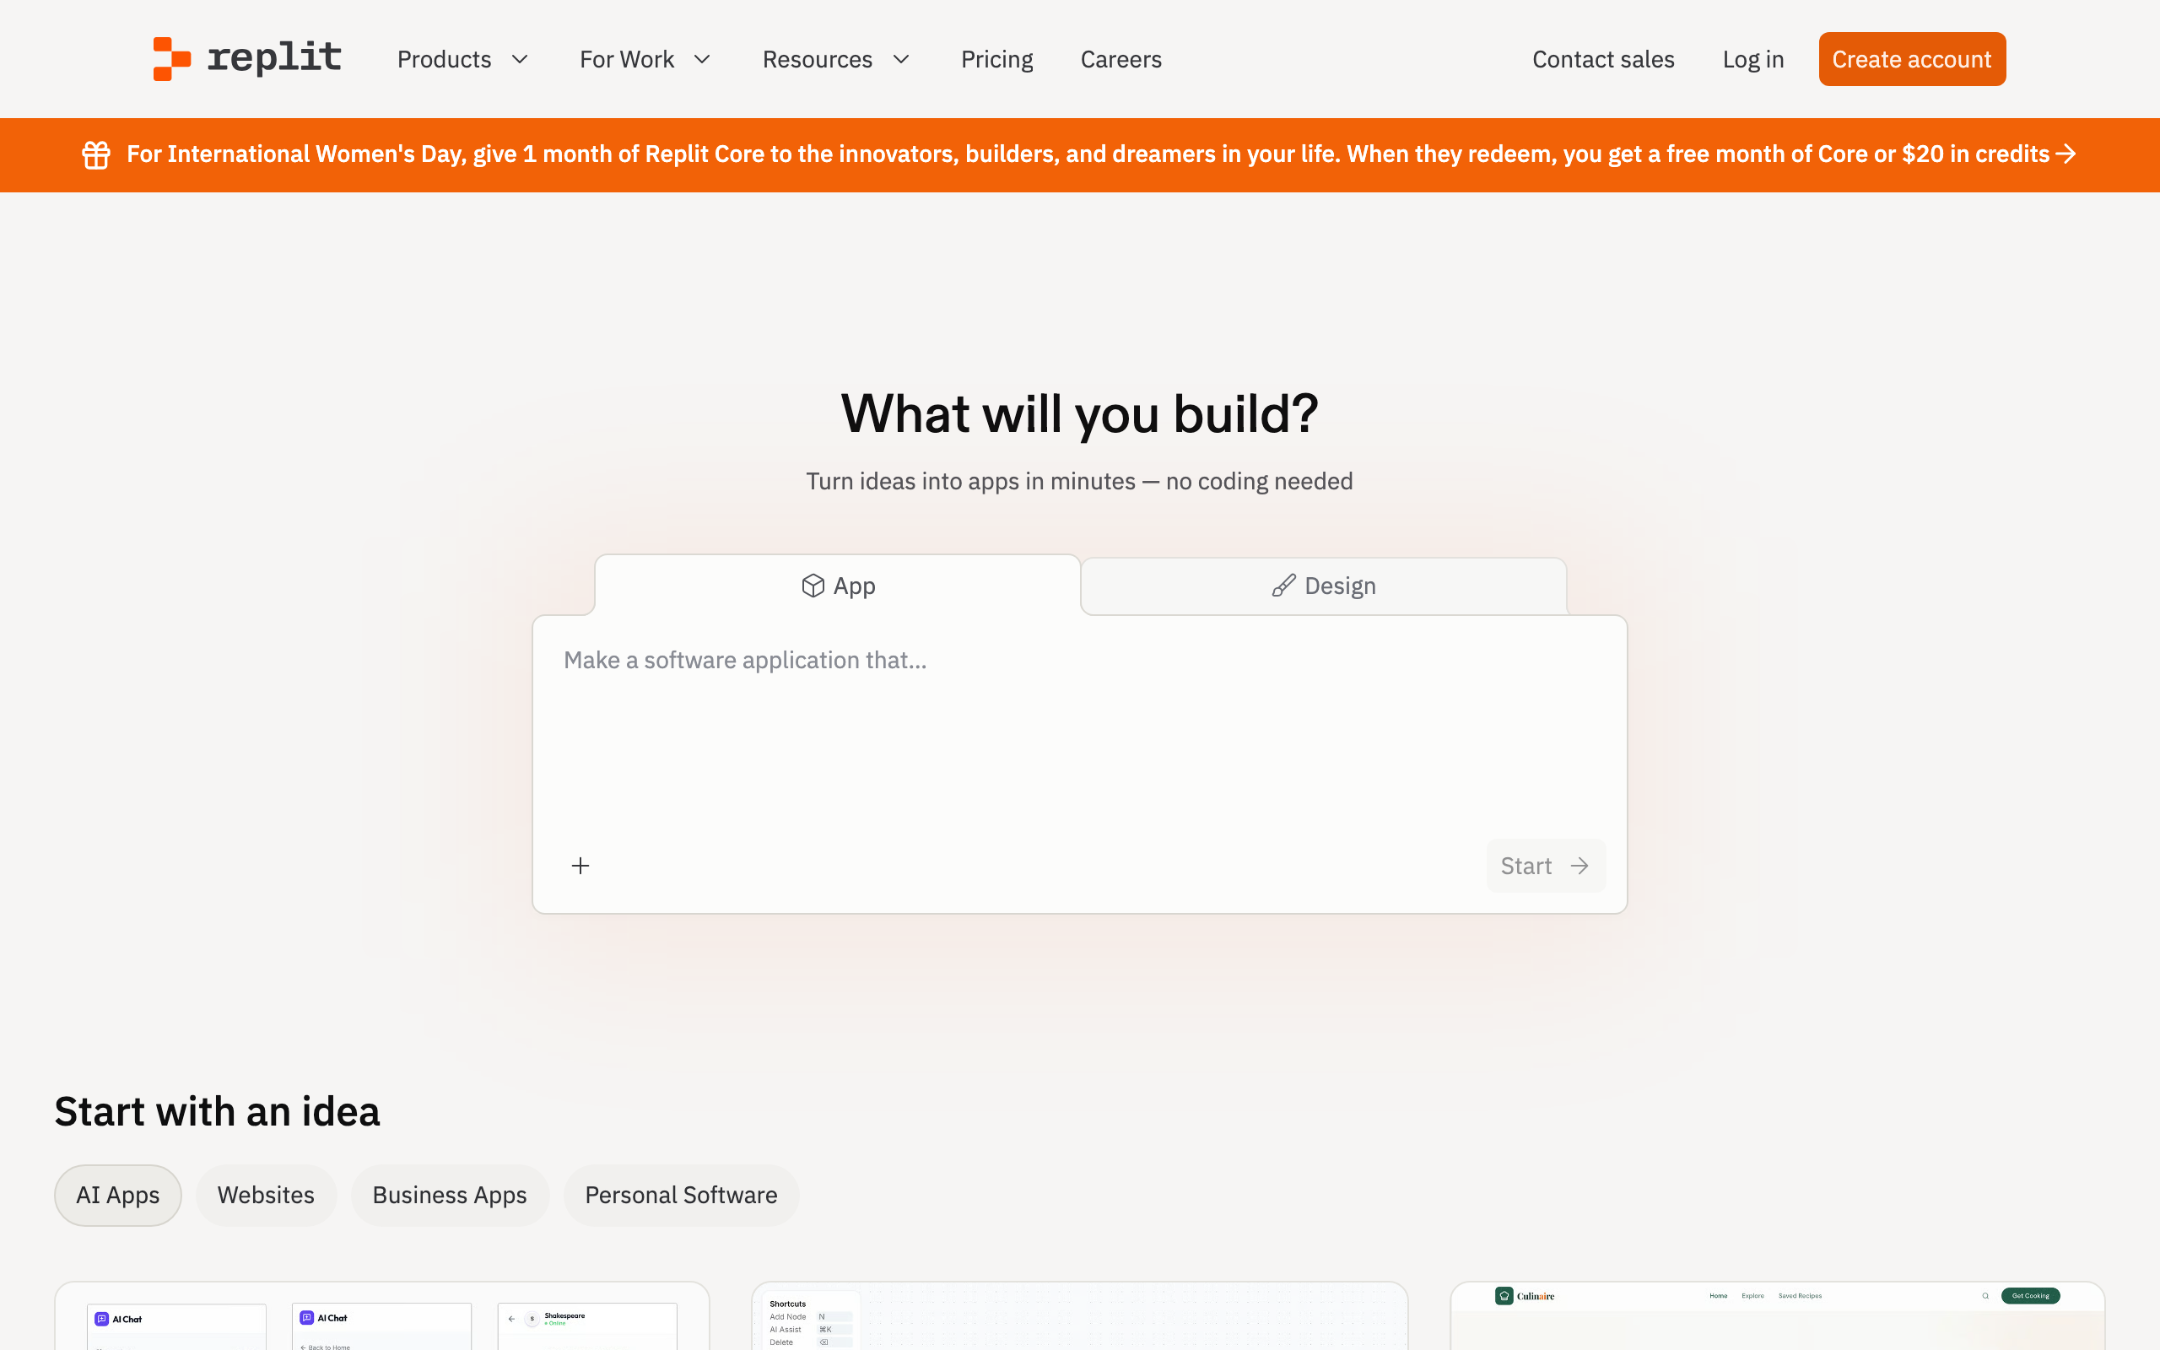
Task: Expand the For Work dropdown menu
Action: tap(645, 59)
